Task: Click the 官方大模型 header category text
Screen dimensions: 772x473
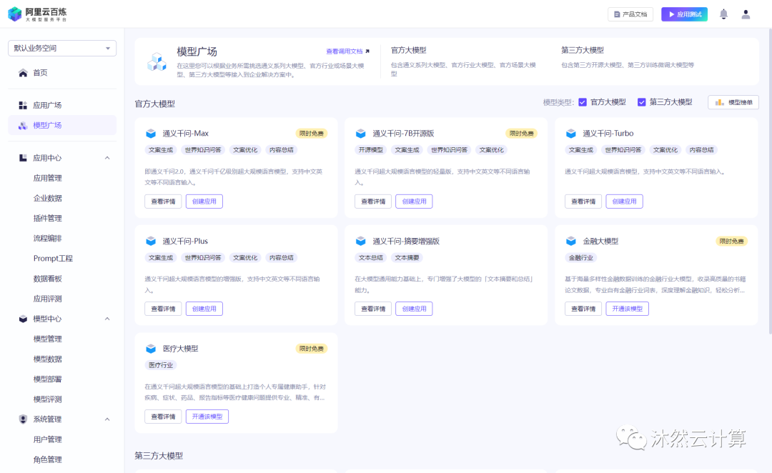Action: 409,50
